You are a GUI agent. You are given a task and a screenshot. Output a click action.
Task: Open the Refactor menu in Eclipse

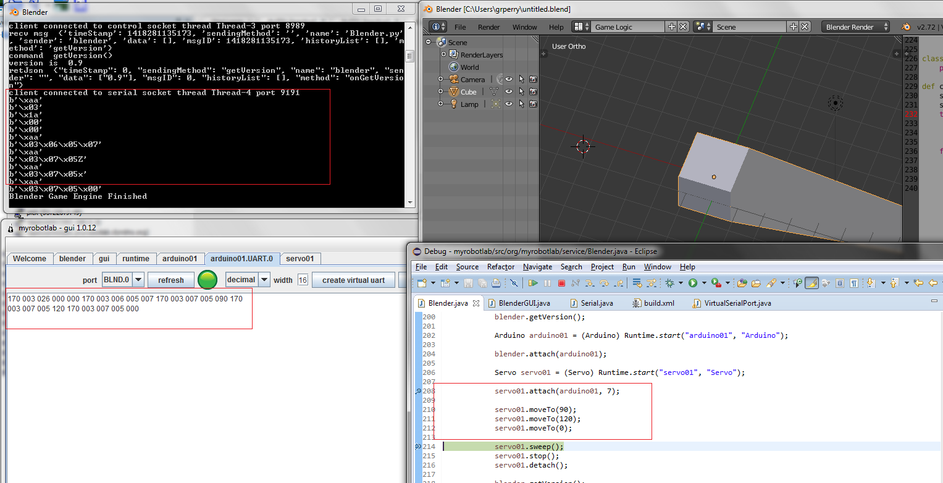[500, 267]
